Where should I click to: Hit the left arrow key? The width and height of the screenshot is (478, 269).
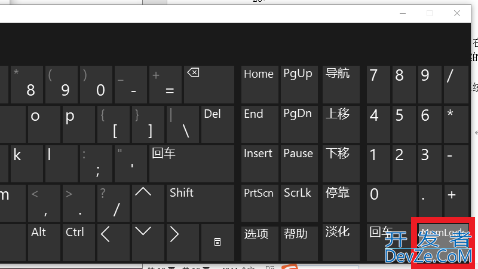tap(113, 243)
